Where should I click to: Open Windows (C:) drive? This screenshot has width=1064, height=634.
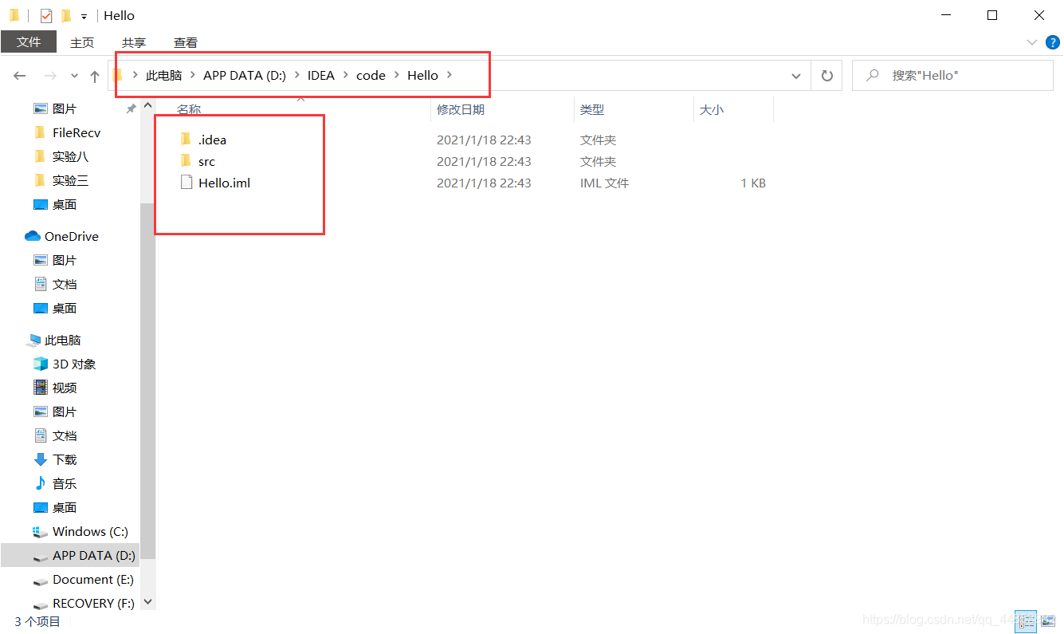point(90,531)
